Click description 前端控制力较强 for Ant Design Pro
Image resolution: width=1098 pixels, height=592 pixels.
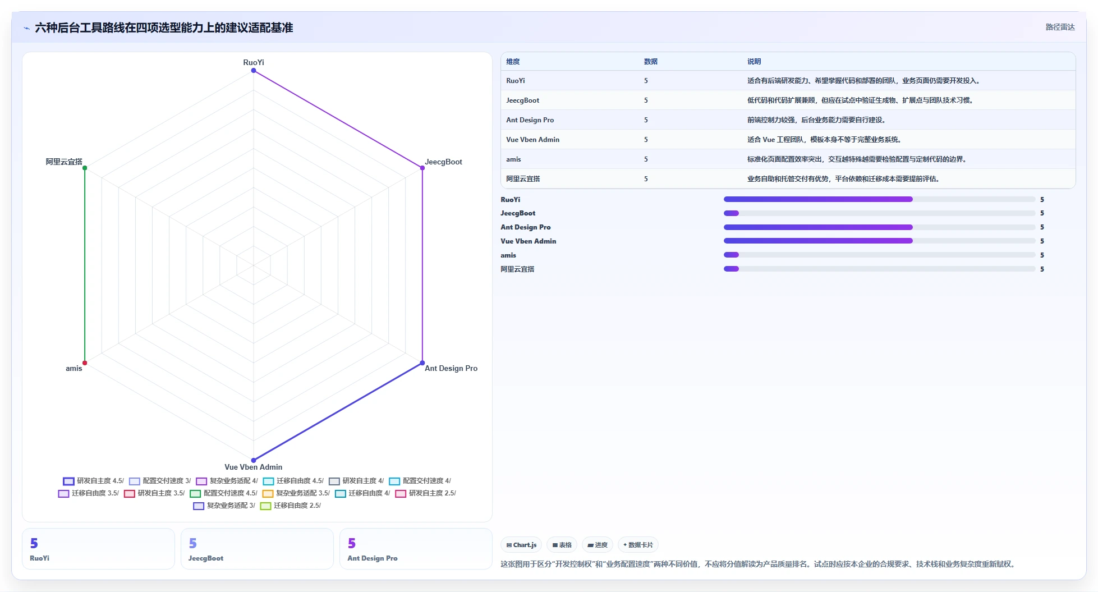[816, 120]
